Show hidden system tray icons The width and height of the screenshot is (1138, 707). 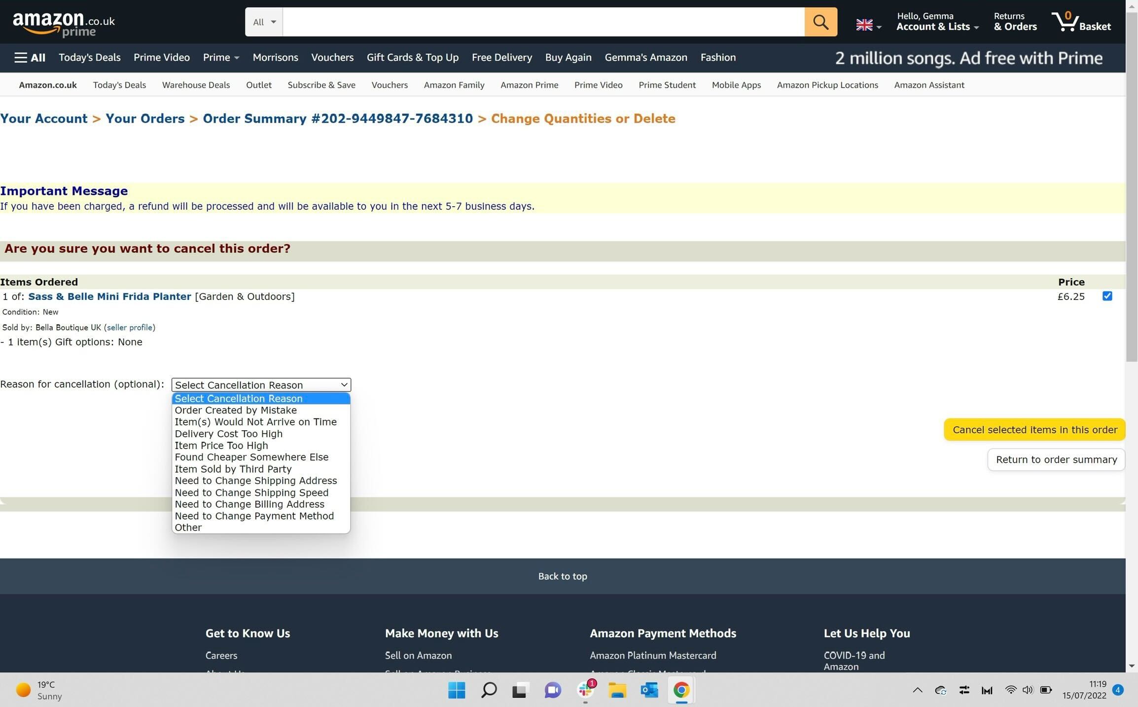(918, 690)
